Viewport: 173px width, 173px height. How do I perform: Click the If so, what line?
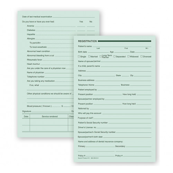tap(57, 85)
